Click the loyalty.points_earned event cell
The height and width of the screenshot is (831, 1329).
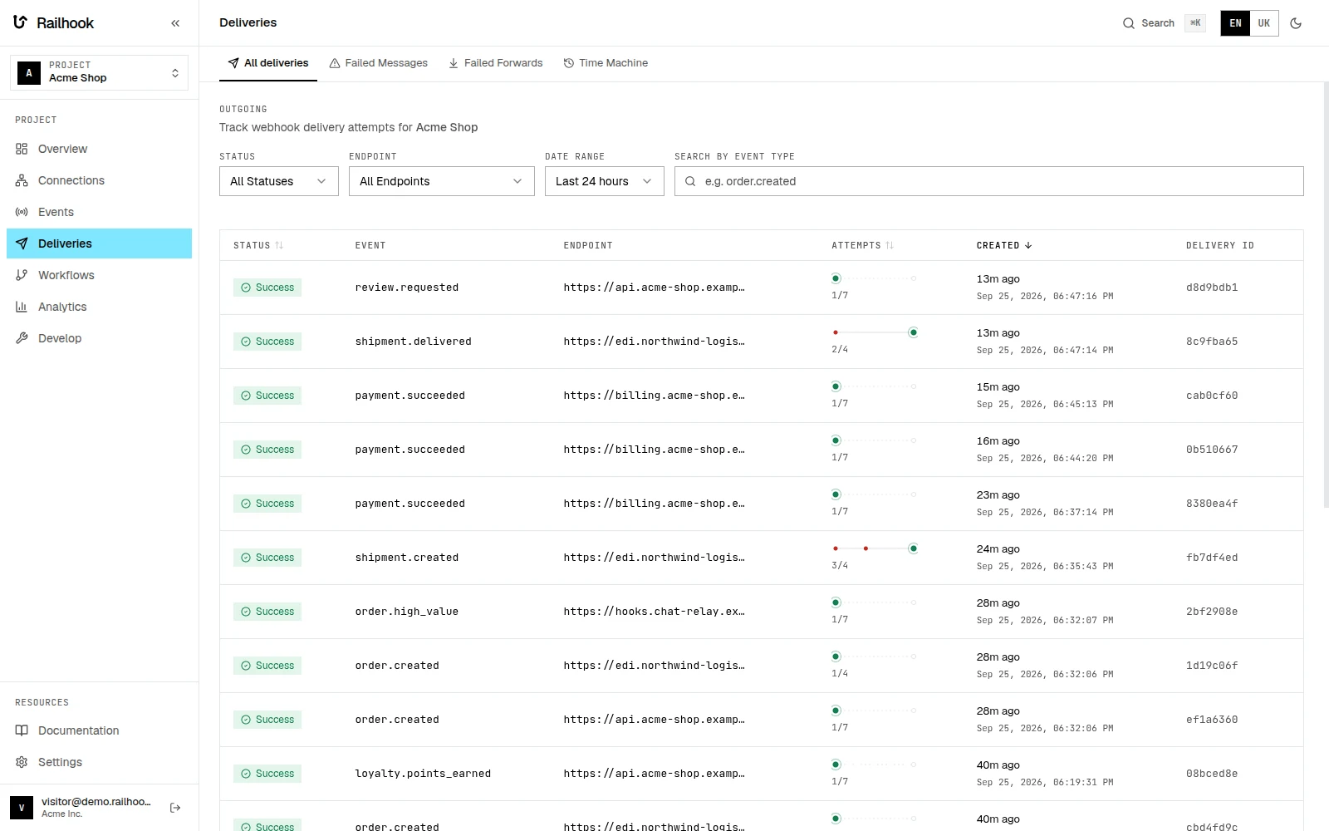[423, 774]
